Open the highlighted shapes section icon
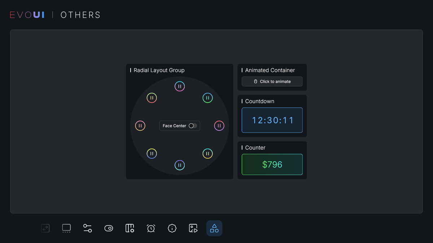 point(214,228)
